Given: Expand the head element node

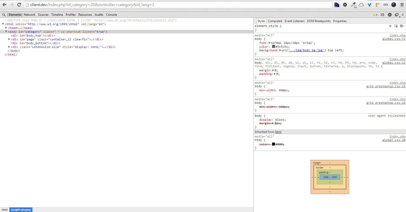Looking at the screenshot, I should point(6,28).
